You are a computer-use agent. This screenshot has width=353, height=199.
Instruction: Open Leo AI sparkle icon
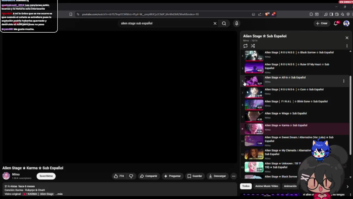[343, 14]
